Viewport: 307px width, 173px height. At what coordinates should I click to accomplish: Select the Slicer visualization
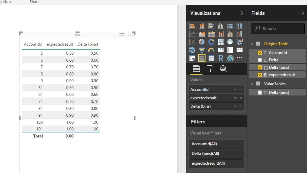pyautogui.click(x=192, y=58)
